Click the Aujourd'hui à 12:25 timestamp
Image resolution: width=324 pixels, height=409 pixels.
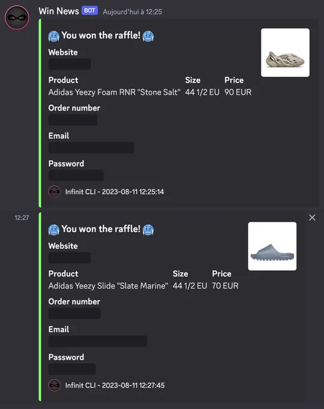coord(132,12)
